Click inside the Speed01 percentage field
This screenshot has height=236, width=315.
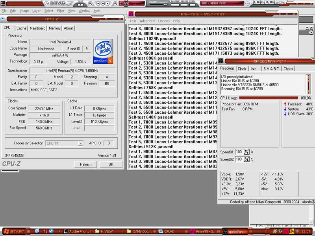pos(239,152)
